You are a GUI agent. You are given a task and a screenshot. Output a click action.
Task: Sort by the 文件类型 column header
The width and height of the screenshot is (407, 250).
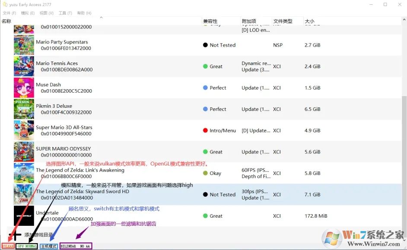283,21
